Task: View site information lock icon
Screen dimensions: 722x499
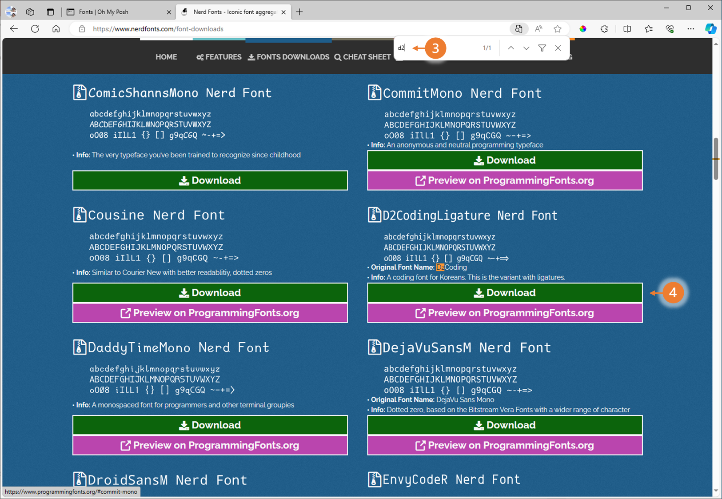Action: [x=82, y=29]
